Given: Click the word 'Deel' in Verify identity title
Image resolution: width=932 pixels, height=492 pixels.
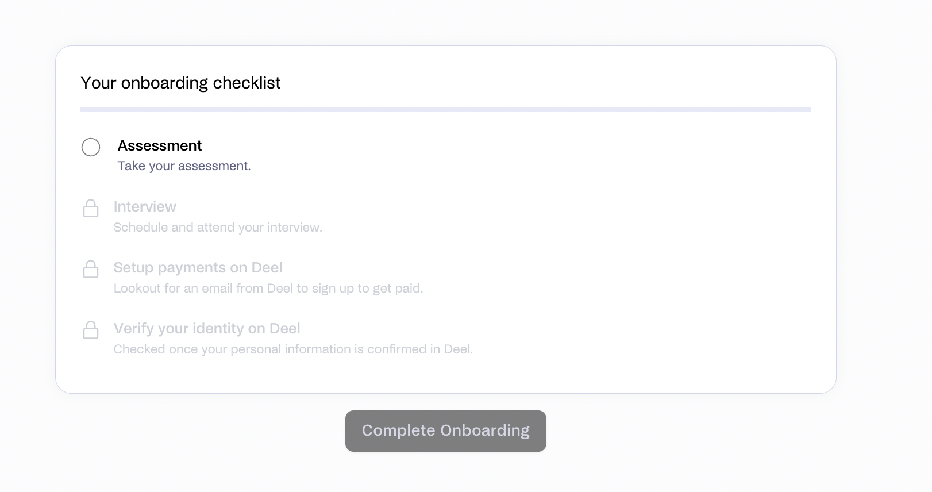Looking at the screenshot, I should coord(285,328).
